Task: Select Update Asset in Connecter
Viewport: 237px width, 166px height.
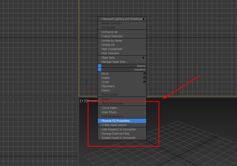Action: (118, 138)
